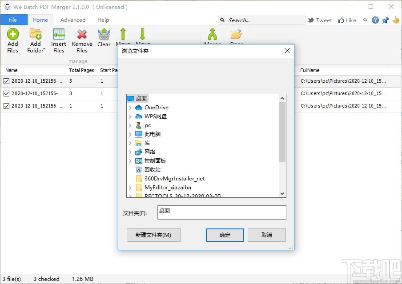The image size is (402, 284).
Task: Expand the OneDrive tree node
Action: coord(131,107)
